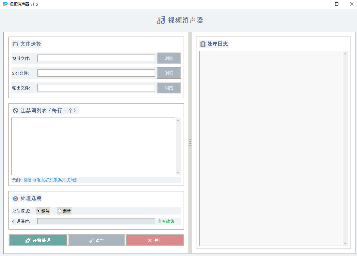Click the splitter handle between the panels
The height and width of the screenshot is (256, 357).
pos(190,143)
